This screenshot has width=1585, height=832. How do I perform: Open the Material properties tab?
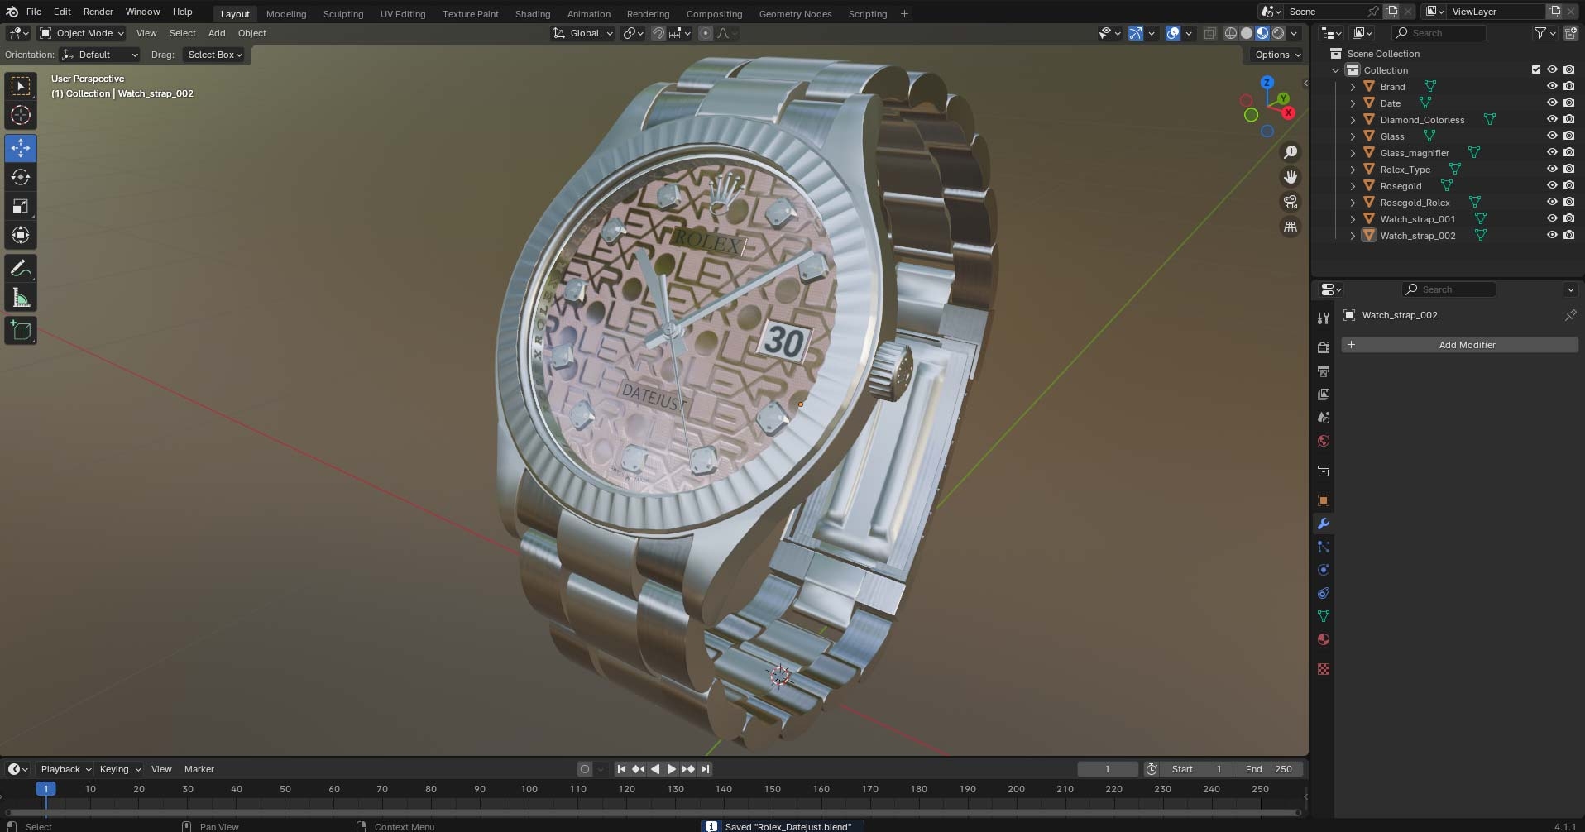click(x=1324, y=639)
